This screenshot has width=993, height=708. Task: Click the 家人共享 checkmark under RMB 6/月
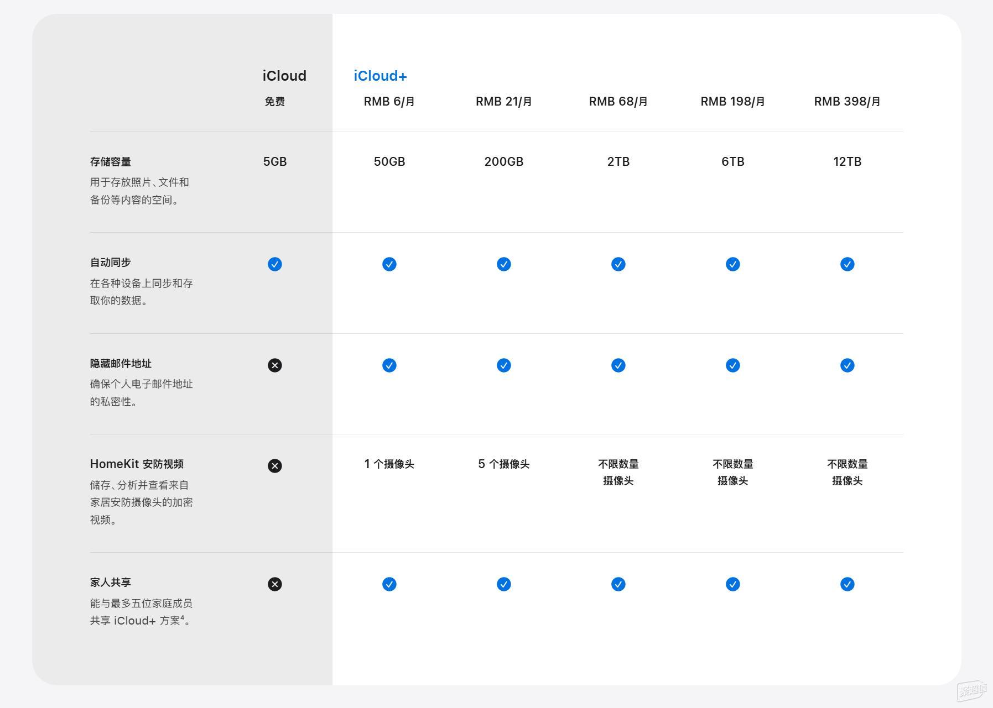(389, 584)
